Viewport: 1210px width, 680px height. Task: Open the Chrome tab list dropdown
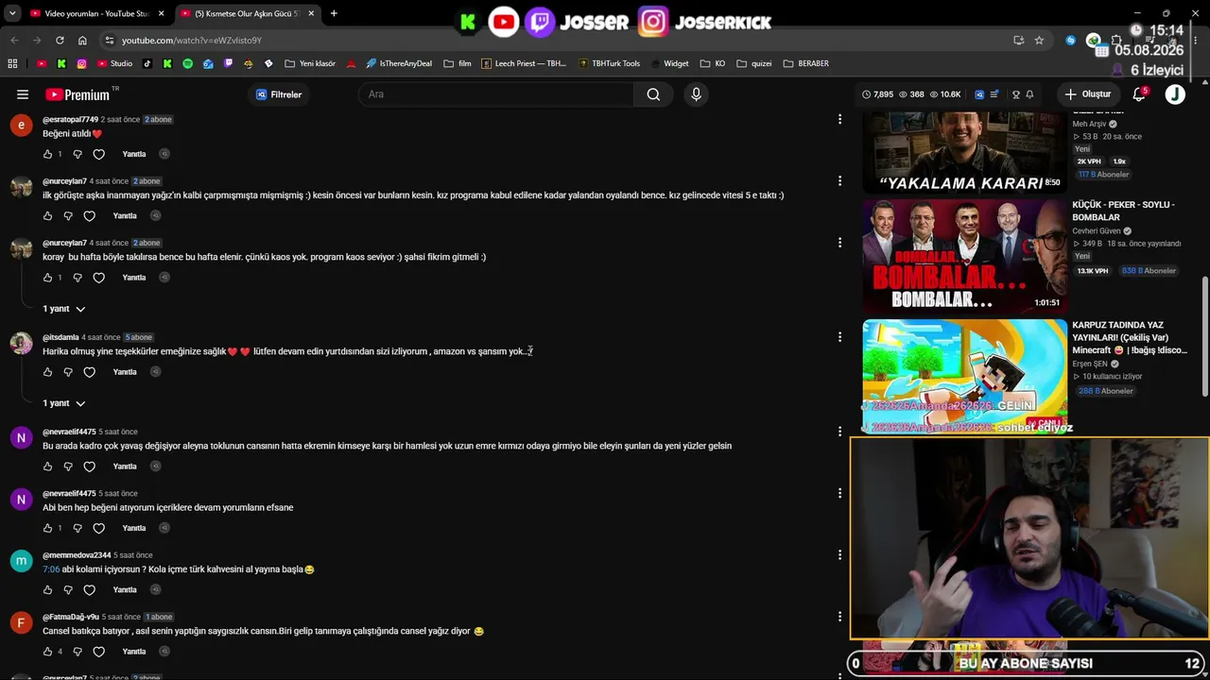[x=12, y=13]
